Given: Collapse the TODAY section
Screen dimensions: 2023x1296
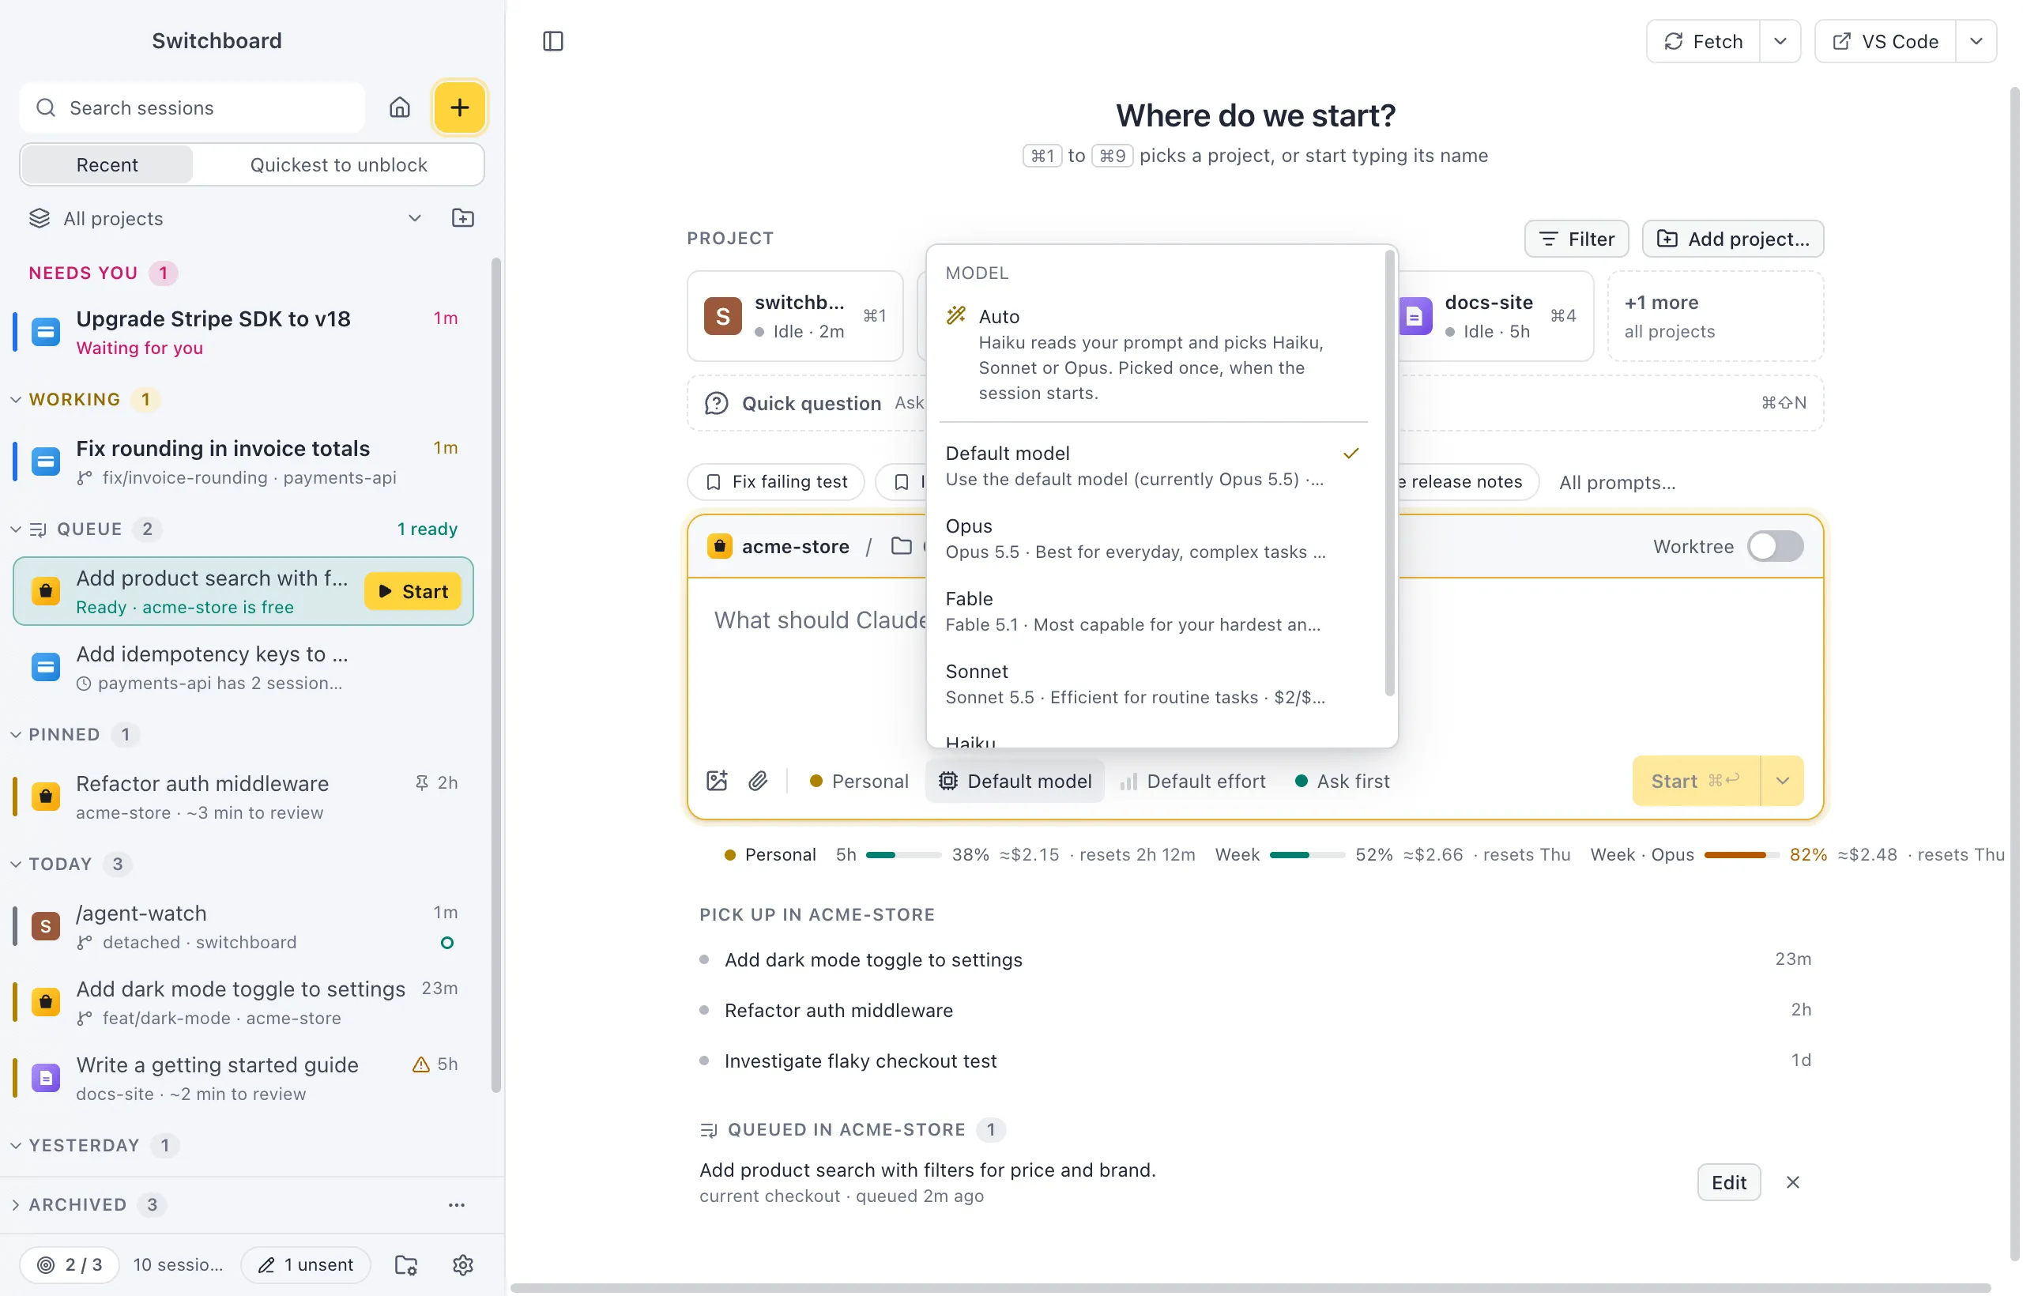Looking at the screenshot, I should 16,864.
